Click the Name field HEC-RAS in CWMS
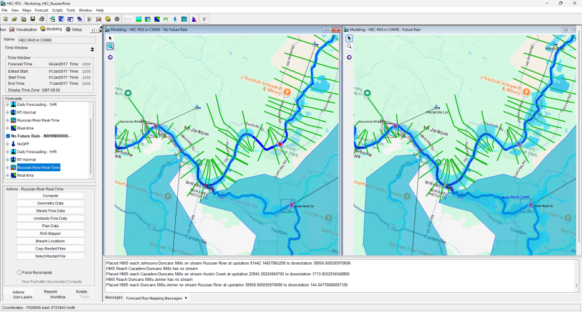The height and width of the screenshot is (312, 582). (56, 40)
